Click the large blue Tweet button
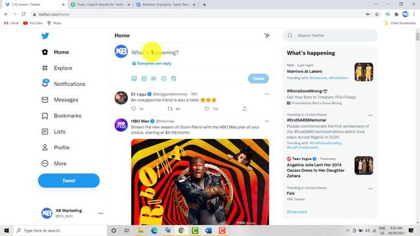This screenshot has width=420, height=236. tap(69, 181)
